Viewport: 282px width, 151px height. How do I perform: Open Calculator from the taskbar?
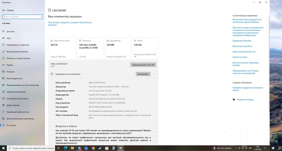pyautogui.click(x=114, y=148)
